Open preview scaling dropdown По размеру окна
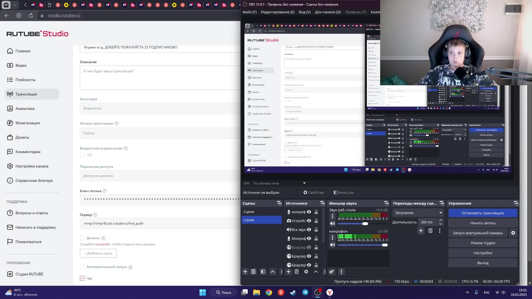The image size is (532, 299). 279,183
